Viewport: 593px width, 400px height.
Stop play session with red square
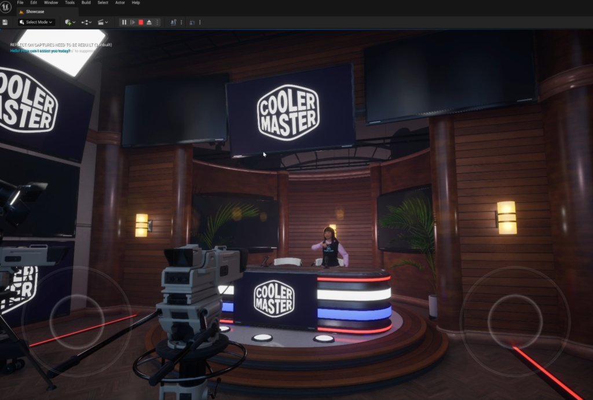click(x=141, y=23)
